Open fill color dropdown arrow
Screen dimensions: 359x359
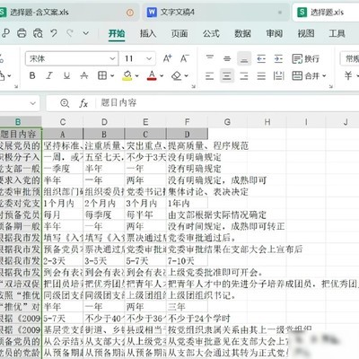[x=136, y=76]
